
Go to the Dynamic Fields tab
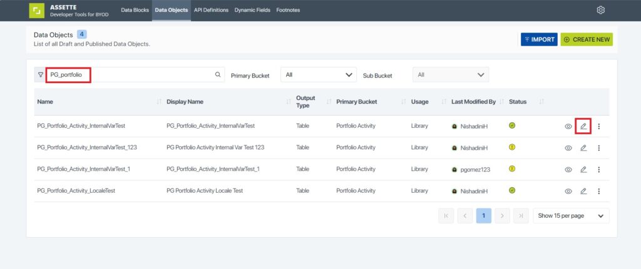(252, 10)
